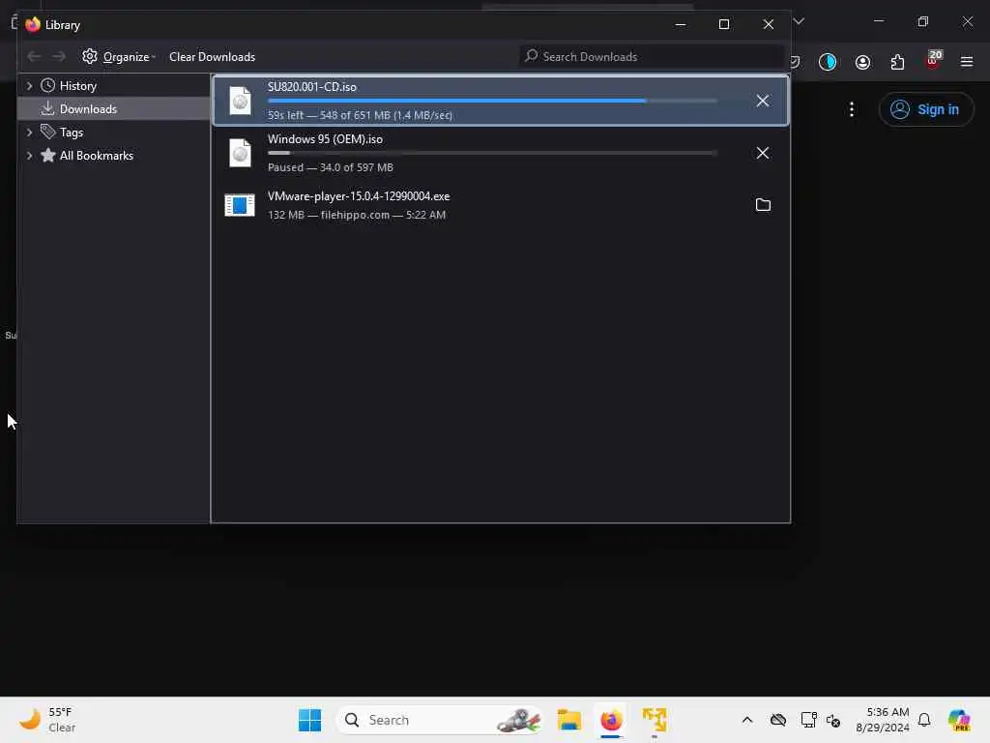Cancel the SU820.001-CD.iso download
Screen dimensions: 990x743
(x=762, y=101)
